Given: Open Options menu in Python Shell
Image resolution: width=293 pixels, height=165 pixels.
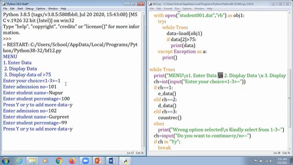Looking at the screenshot, I should 41,9.
